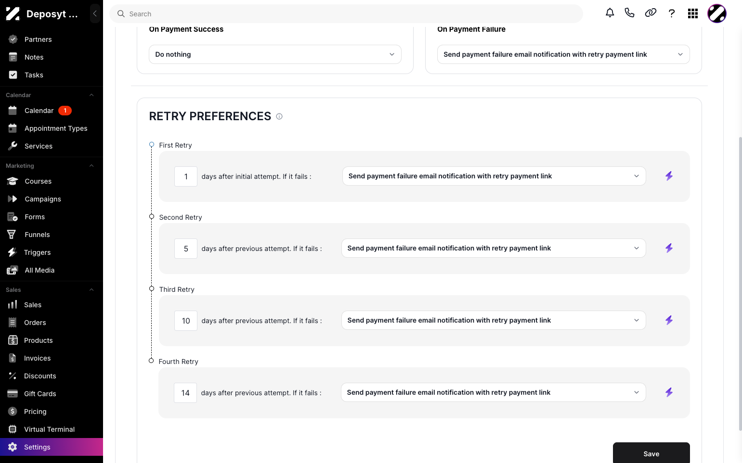Viewport: 742px width, 463px height.
Task: Click Third Retry days input showing 10
Action: [186, 321]
